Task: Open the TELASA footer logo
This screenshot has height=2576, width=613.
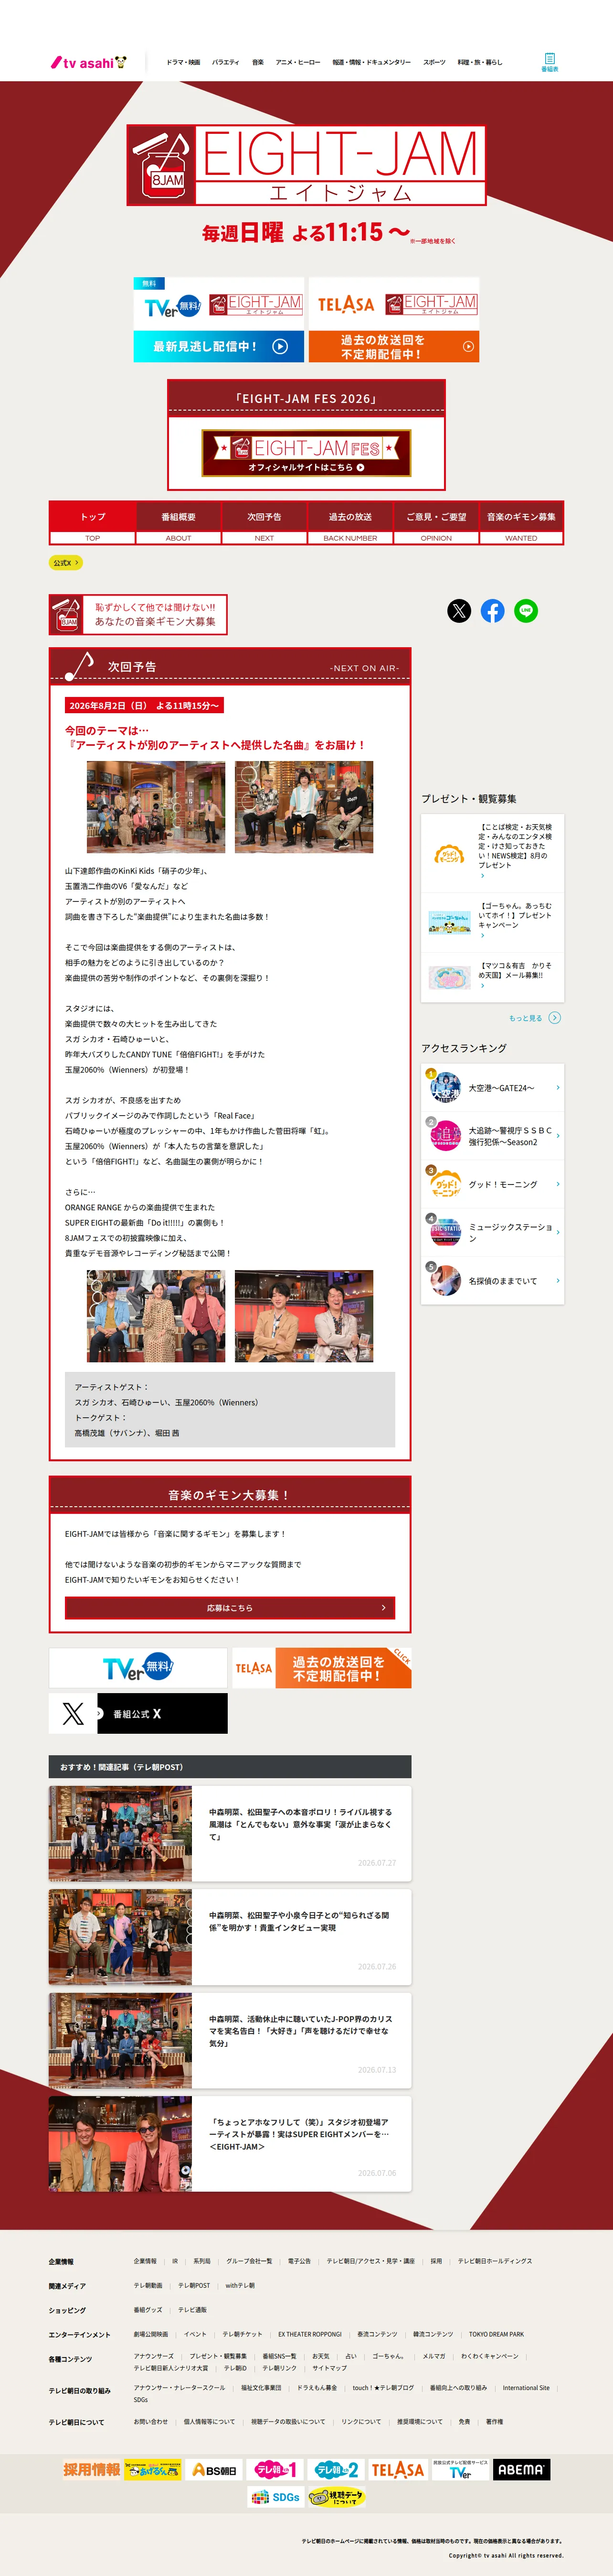Action: pos(397,2470)
